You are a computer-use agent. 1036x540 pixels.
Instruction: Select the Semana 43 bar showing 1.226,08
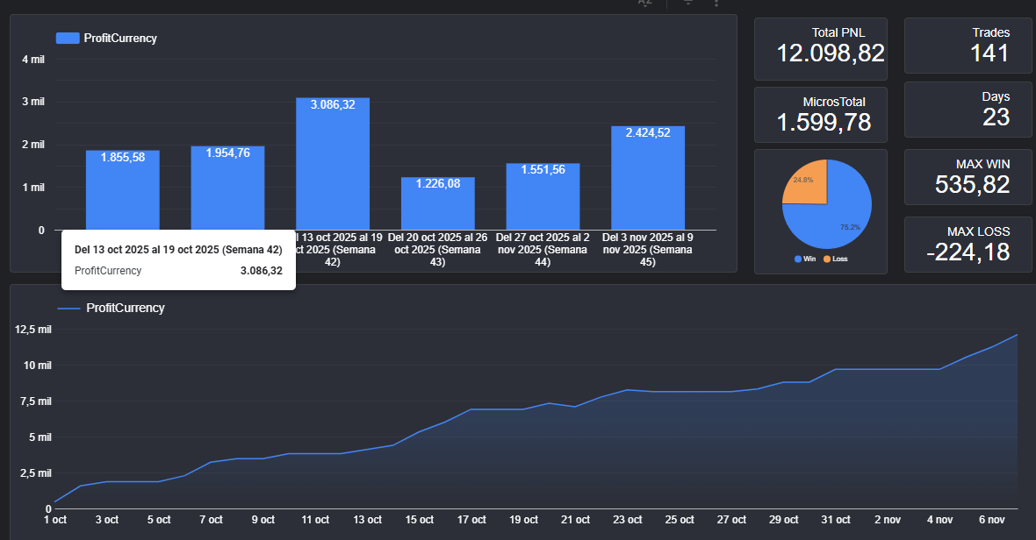(437, 204)
